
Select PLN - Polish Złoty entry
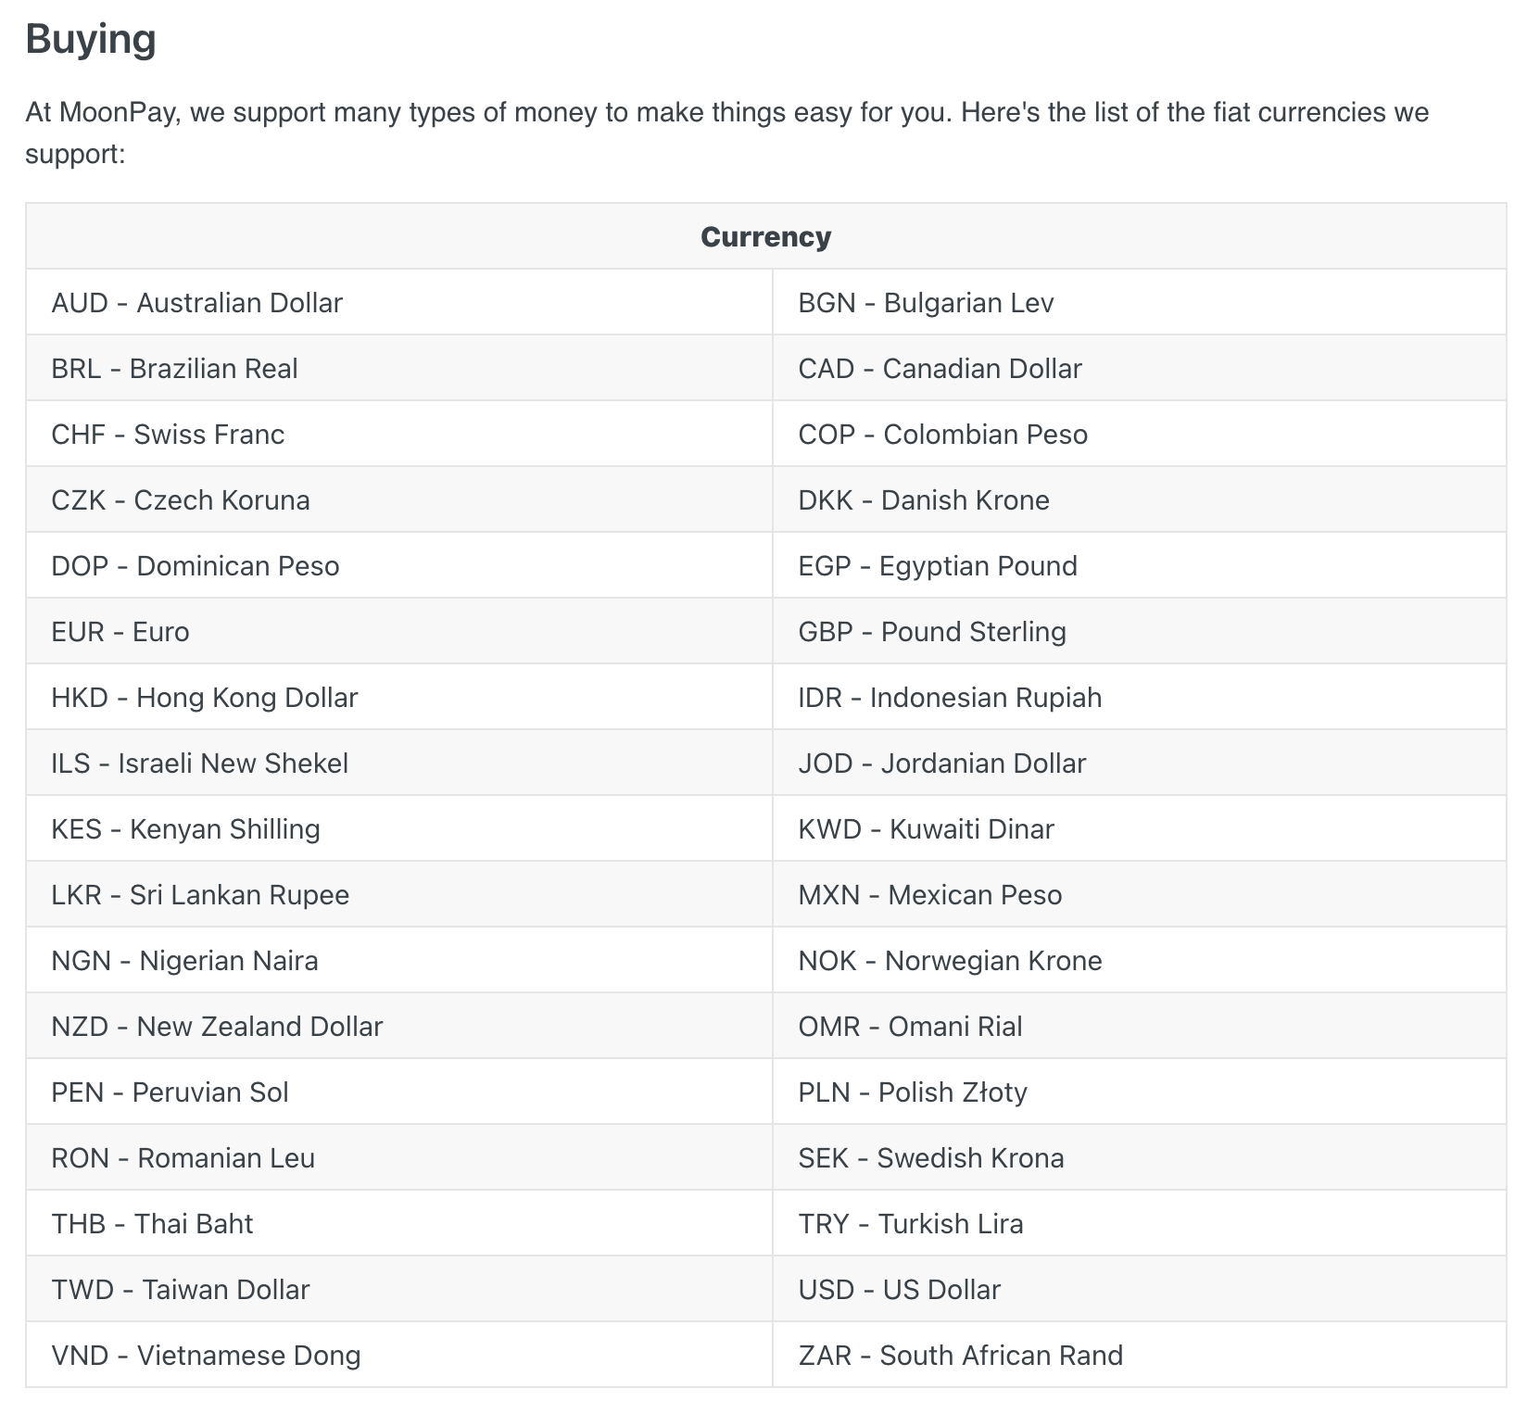click(x=1140, y=1092)
